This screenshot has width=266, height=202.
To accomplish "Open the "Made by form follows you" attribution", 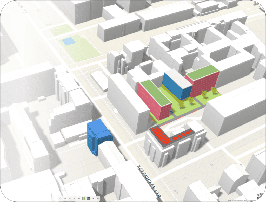I will click(x=235, y=201).
